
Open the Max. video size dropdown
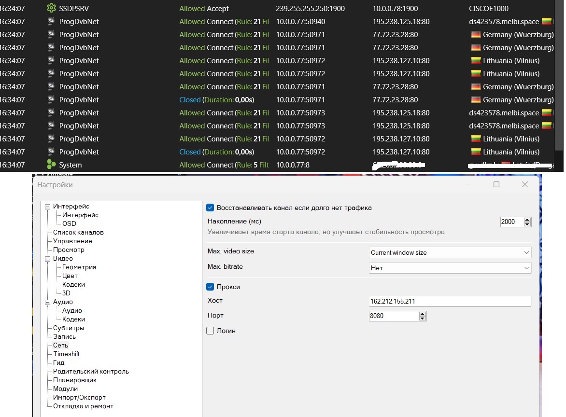pyautogui.click(x=450, y=252)
